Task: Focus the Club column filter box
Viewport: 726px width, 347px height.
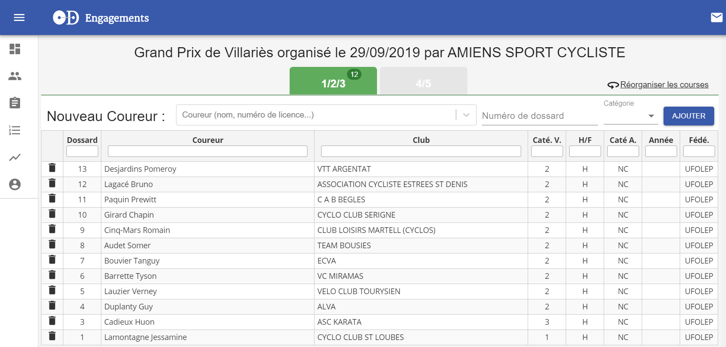Action: (x=421, y=151)
